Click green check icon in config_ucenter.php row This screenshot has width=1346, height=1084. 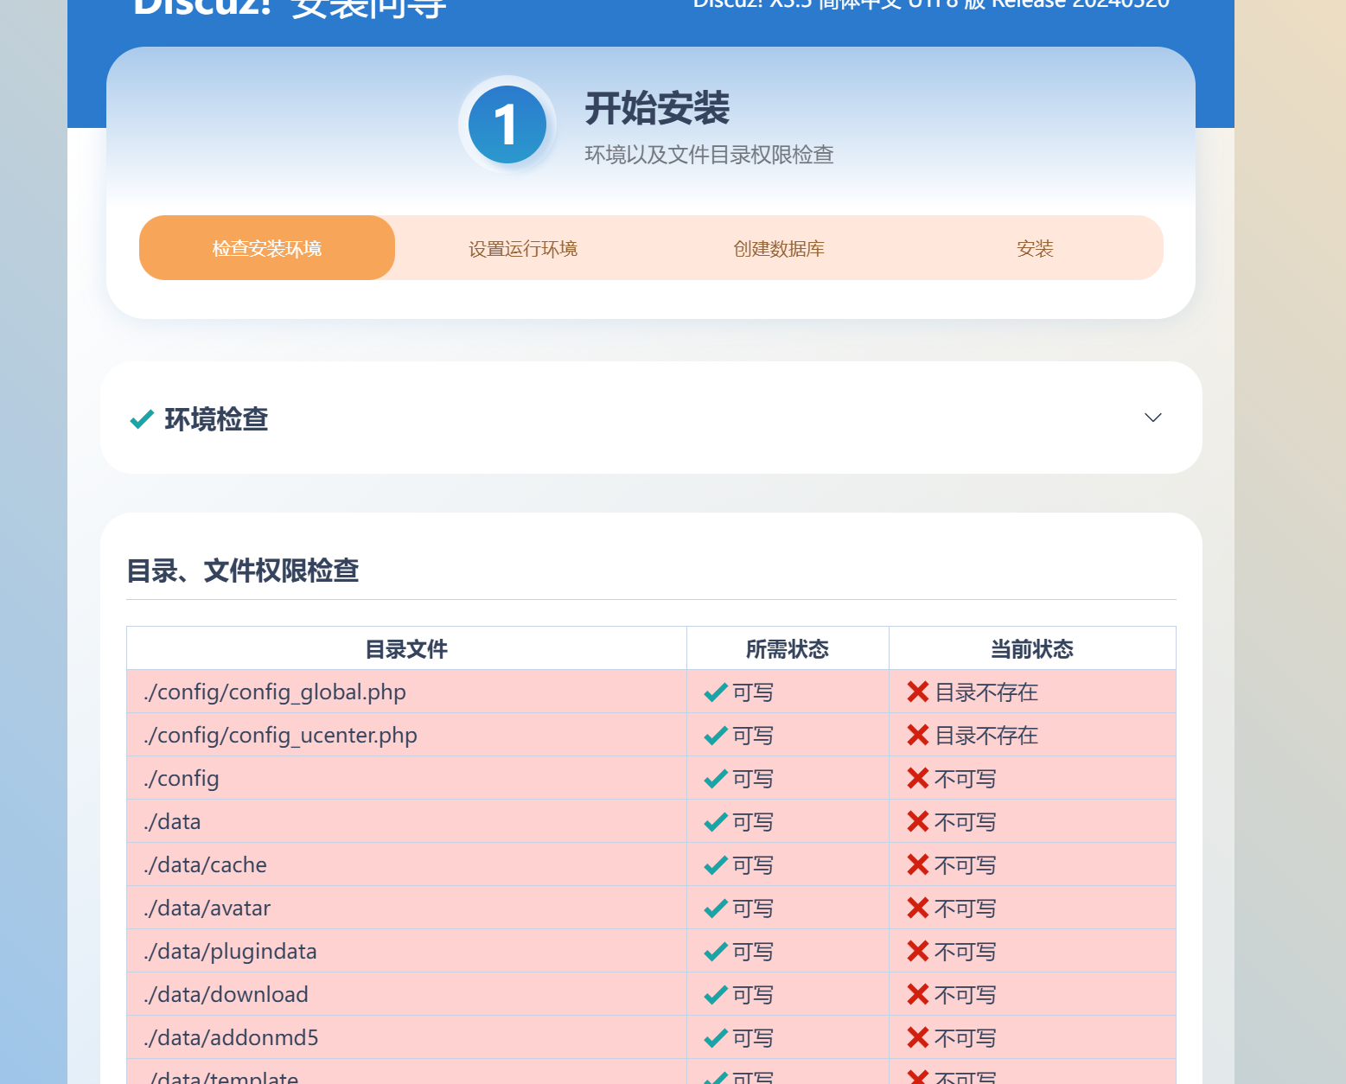tap(716, 736)
